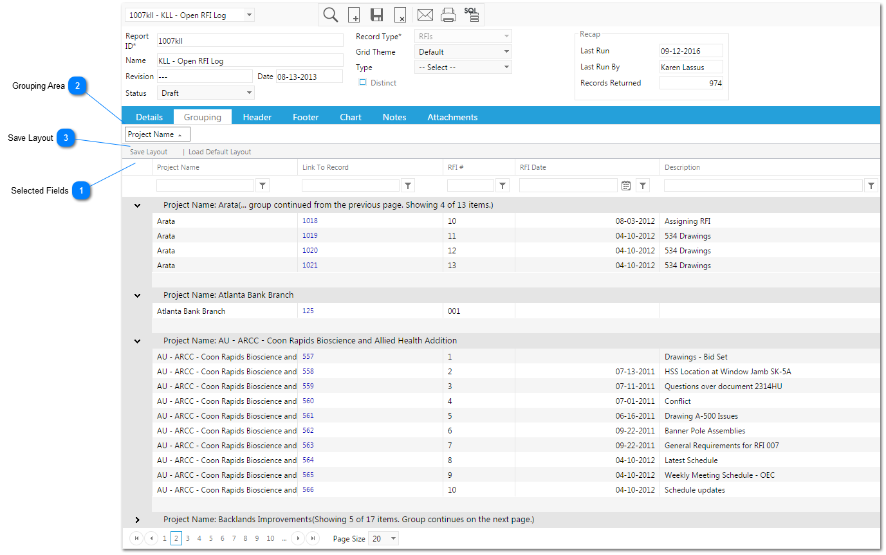This screenshot has width=886, height=555.
Task: Click the Project Name filter text box
Action: click(206, 185)
